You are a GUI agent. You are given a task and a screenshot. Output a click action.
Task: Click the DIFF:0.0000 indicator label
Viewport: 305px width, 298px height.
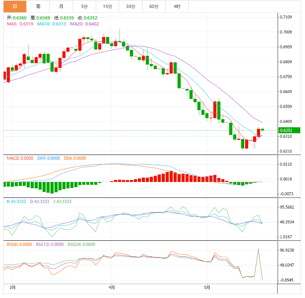48,158
